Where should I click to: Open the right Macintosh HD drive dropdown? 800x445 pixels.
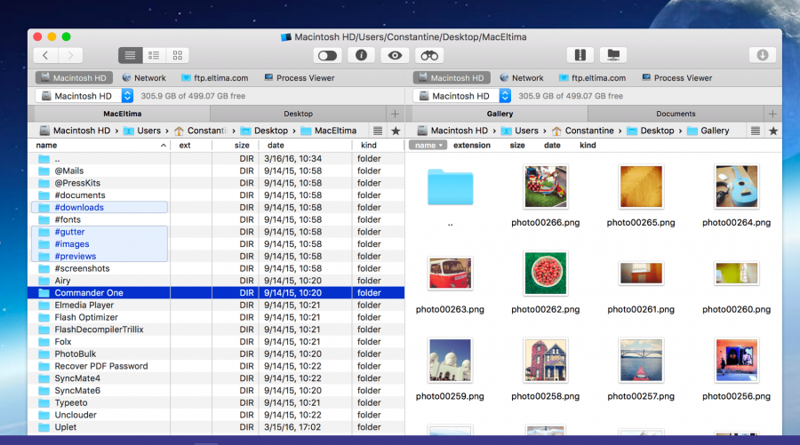[505, 96]
